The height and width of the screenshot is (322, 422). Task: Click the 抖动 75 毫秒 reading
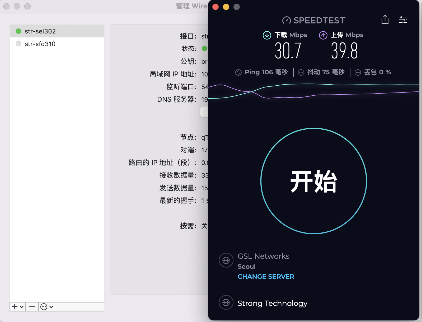point(326,72)
